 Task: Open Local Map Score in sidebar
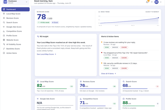click(15, 14)
